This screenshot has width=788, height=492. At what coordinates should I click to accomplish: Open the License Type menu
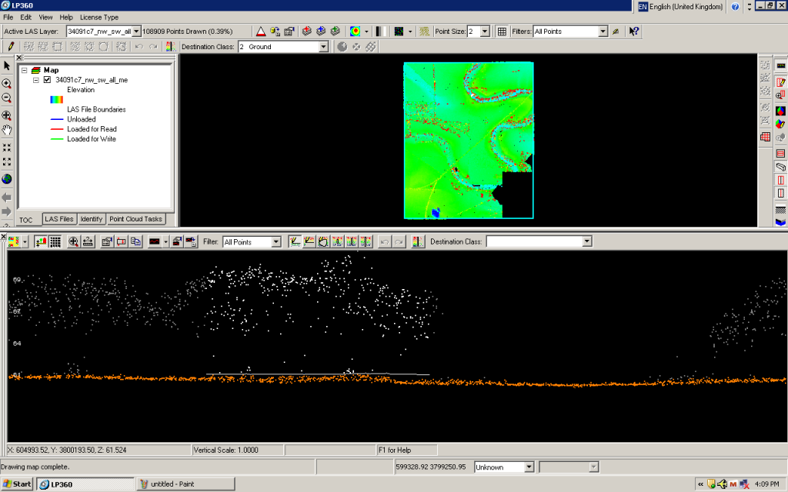click(x=99, y=17)
